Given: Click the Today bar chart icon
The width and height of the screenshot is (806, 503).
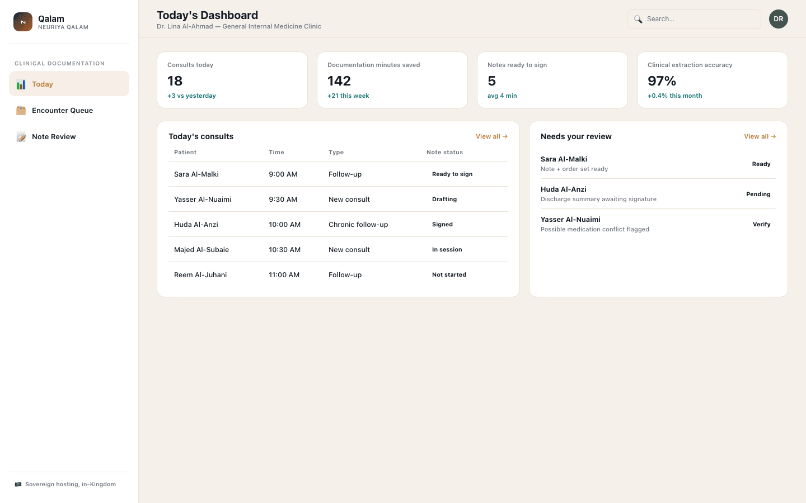Looking at the screenshot, I should tap(21, 84).
